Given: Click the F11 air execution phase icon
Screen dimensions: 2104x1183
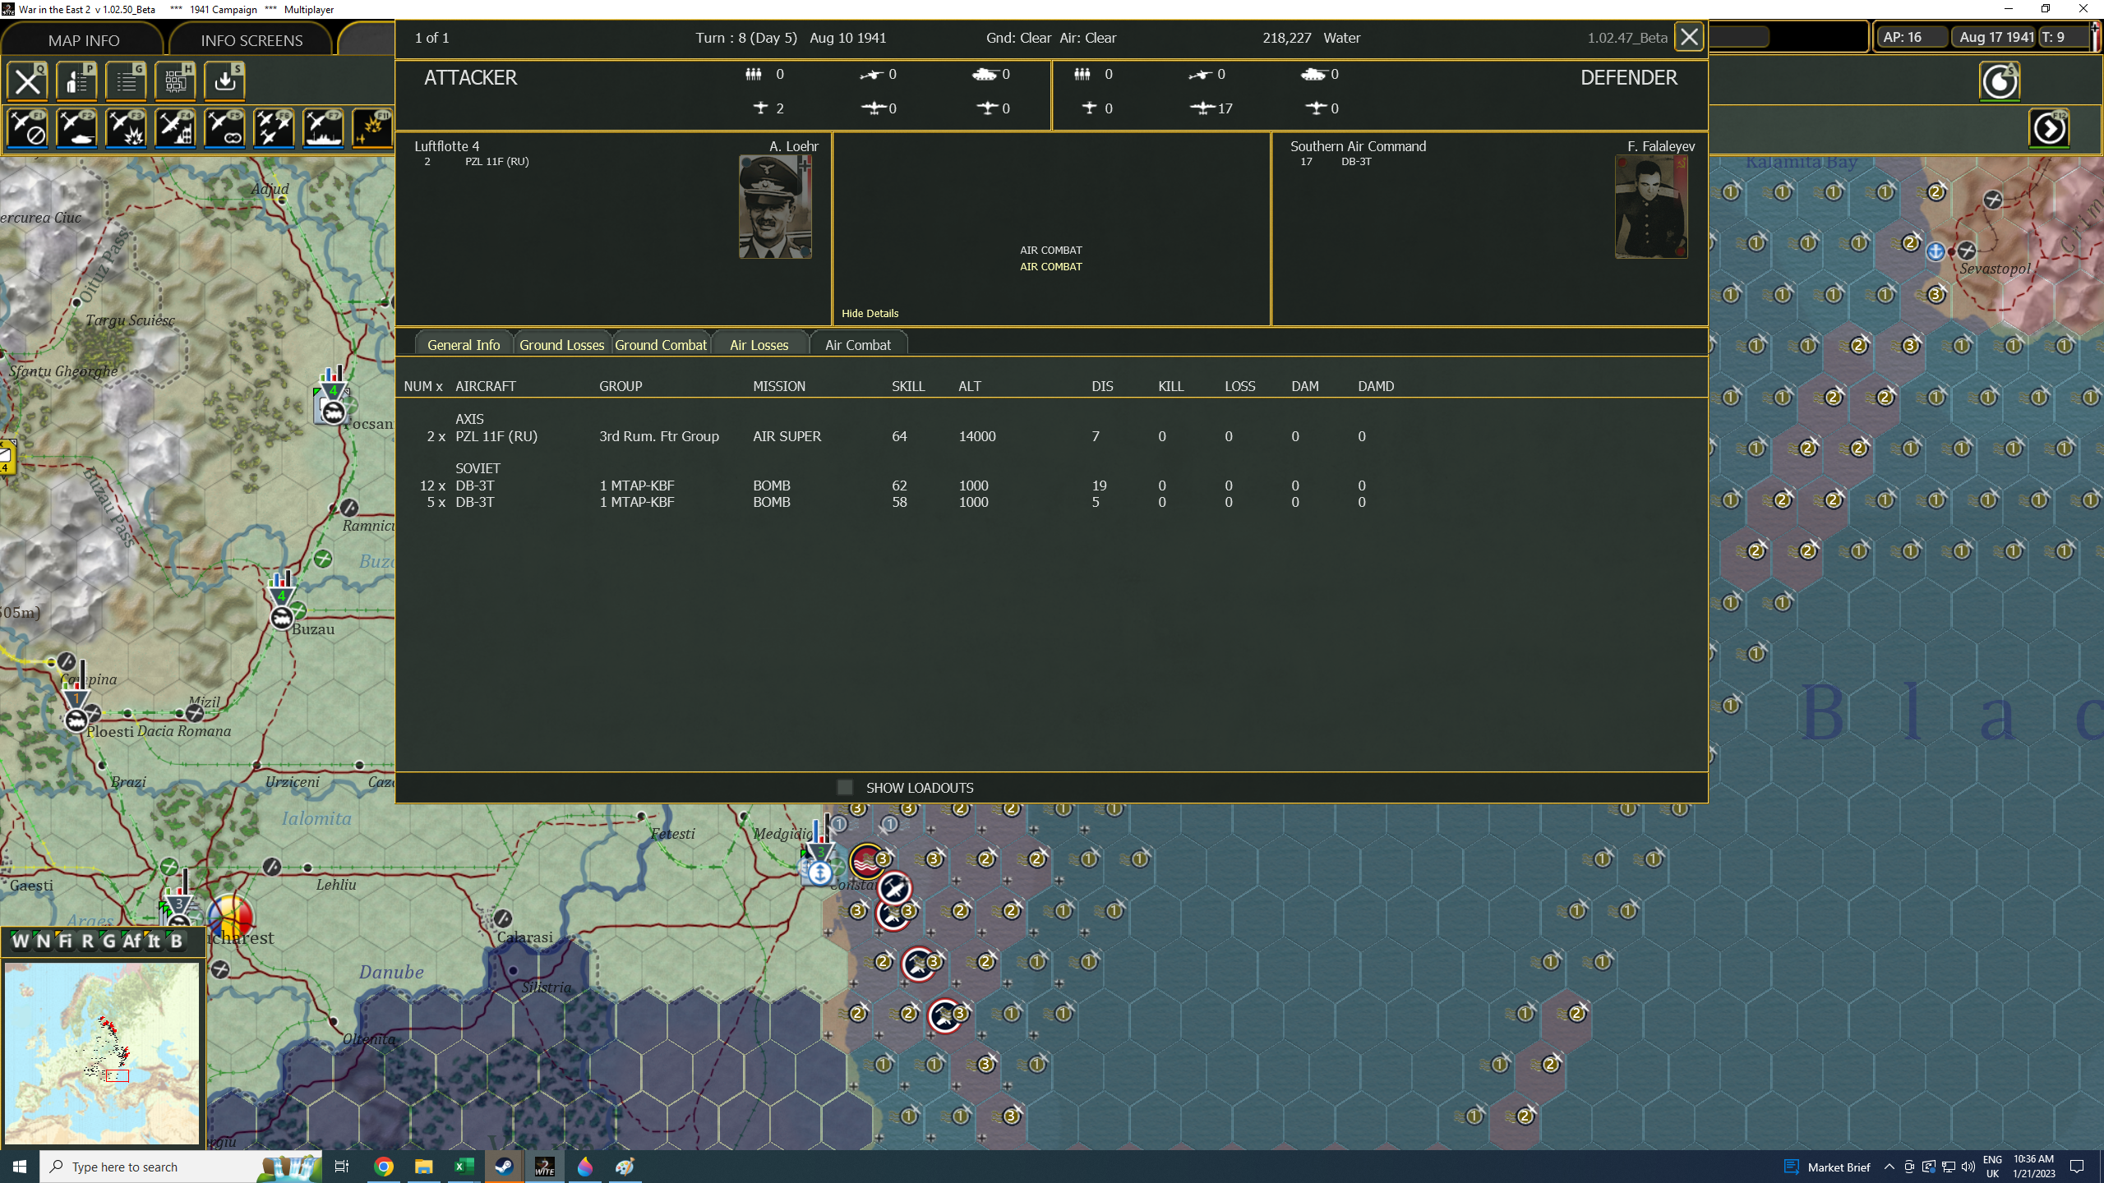Looking at the screenshot, I should click(x=372, y=128).
